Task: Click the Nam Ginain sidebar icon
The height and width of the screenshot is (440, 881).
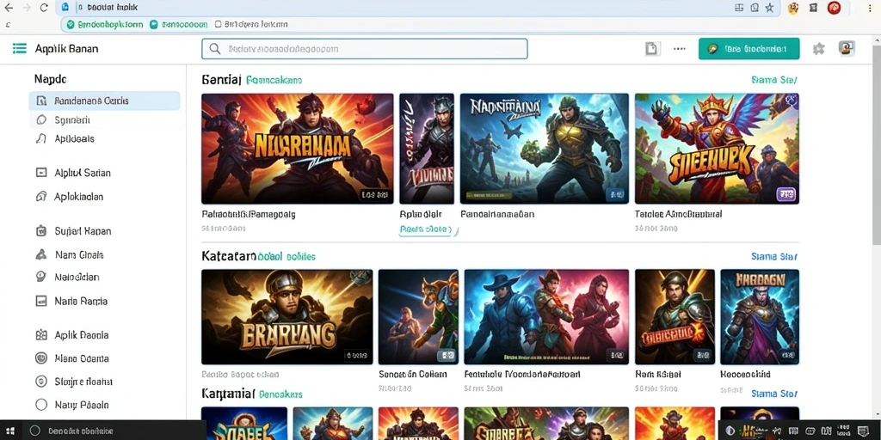Action: point(41,254)
